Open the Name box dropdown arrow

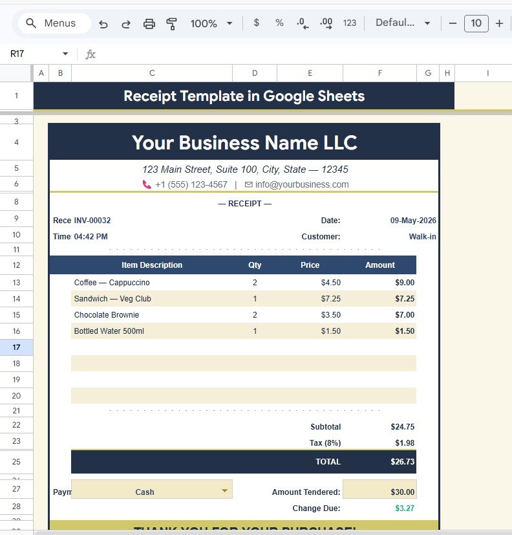pyautogui.click(x=65, y=54)
